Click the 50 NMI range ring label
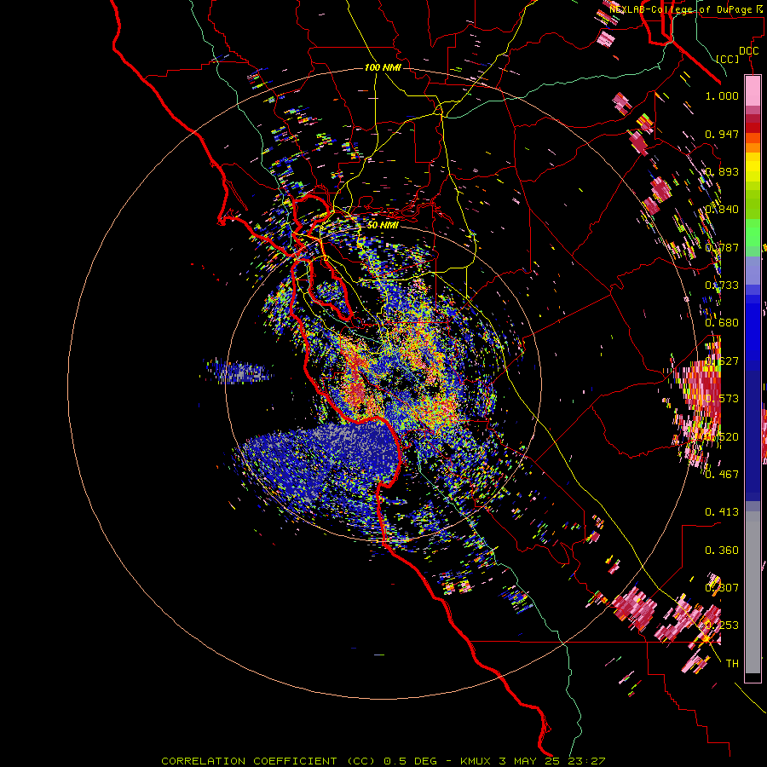 [383, 225]
